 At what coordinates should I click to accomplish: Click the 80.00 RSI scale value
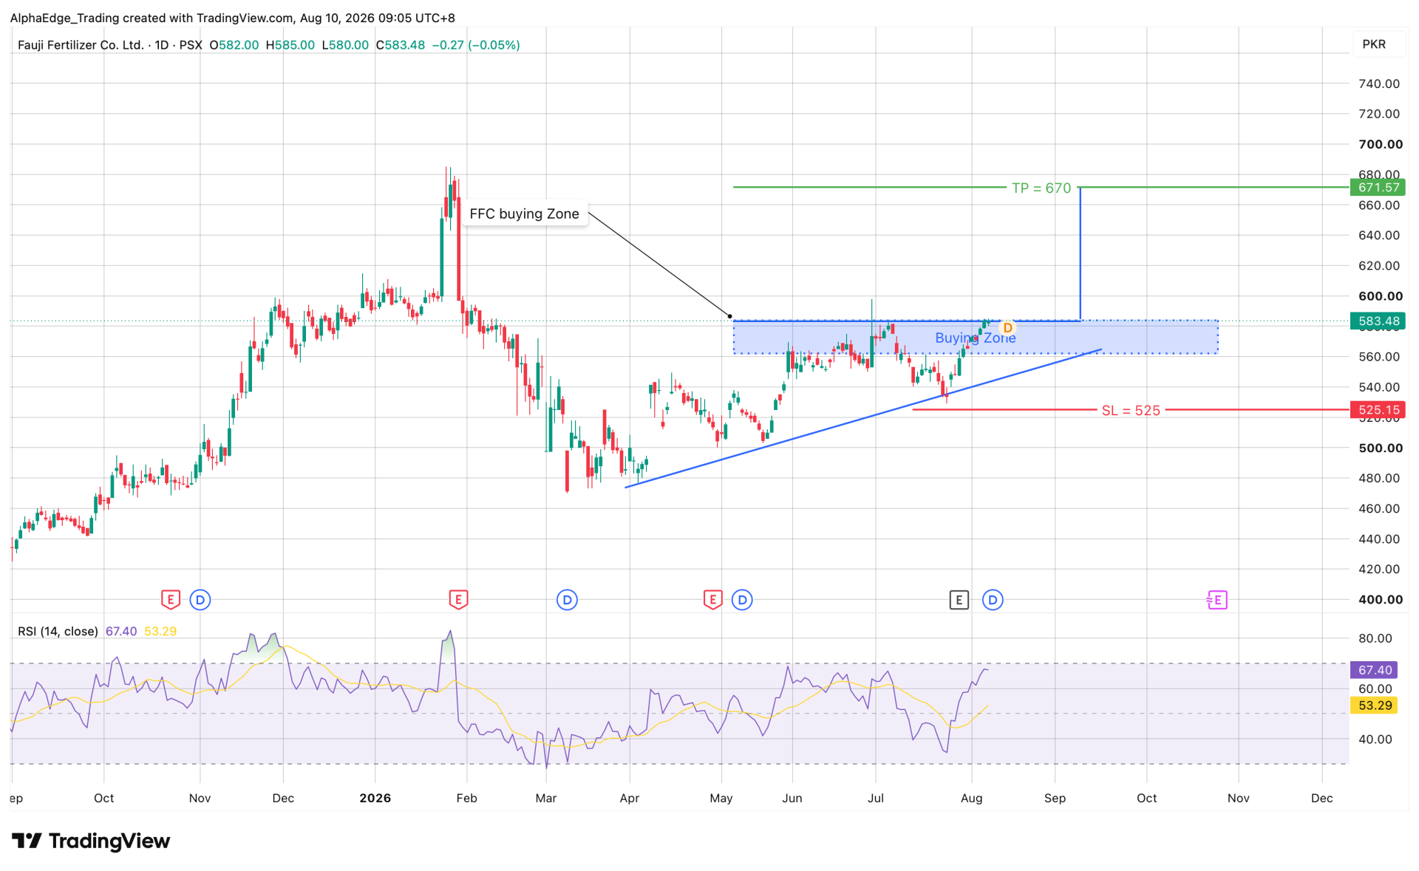pos(1375,638)
